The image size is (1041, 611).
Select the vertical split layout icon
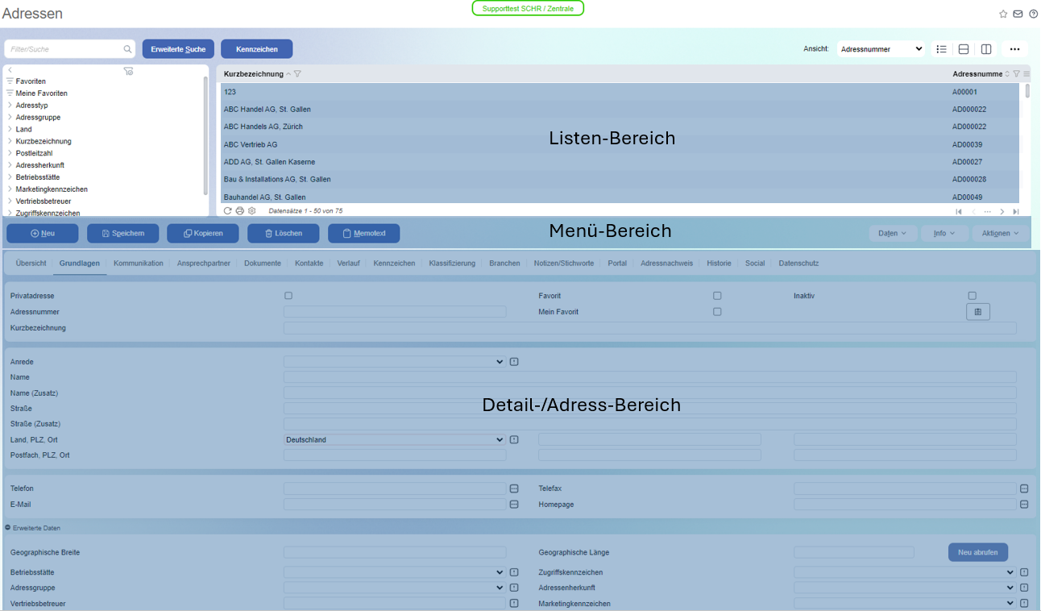pos(986,49)
